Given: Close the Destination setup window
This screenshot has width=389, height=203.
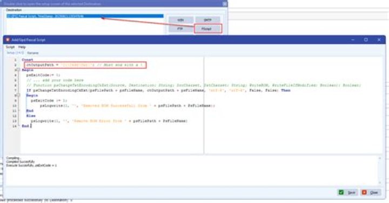Looking at the screenshot, I should [x=225, y=4].
